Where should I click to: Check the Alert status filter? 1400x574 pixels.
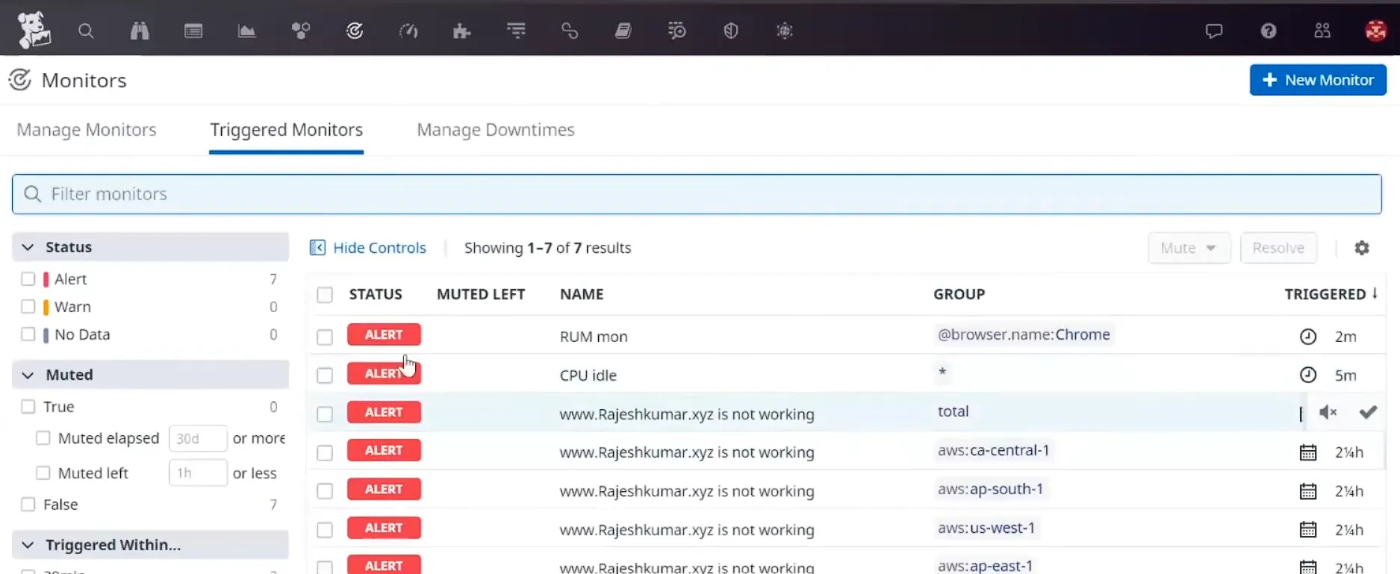28,279
